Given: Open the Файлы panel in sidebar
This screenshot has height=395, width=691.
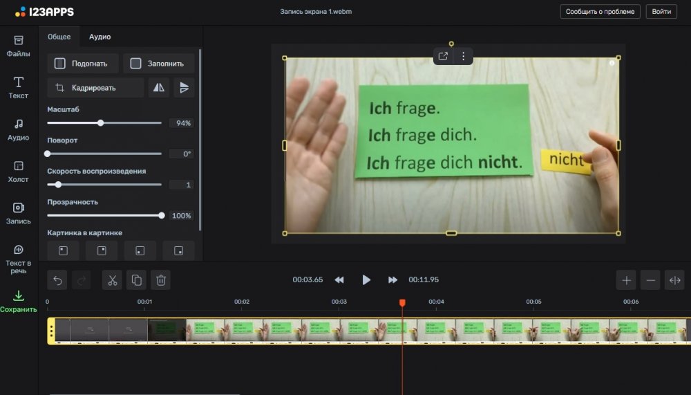Looking at the screenshot, I should pos(19,46).
